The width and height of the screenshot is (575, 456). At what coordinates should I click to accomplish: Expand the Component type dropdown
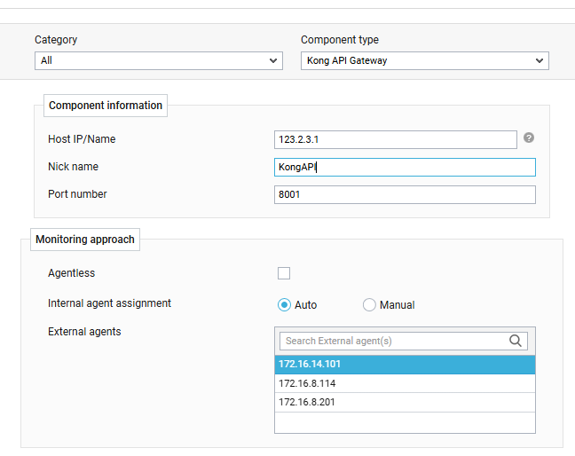(x=424, y=61)
